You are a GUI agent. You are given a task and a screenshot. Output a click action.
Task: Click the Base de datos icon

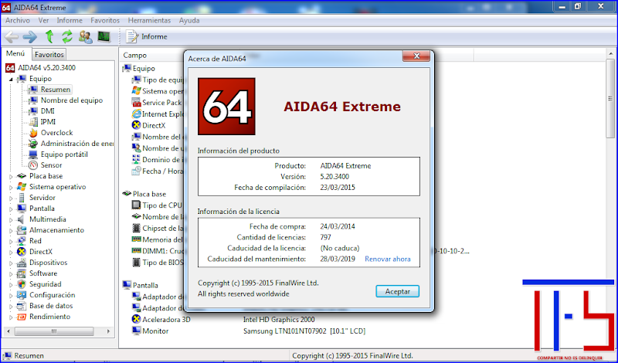click(22, 306)
